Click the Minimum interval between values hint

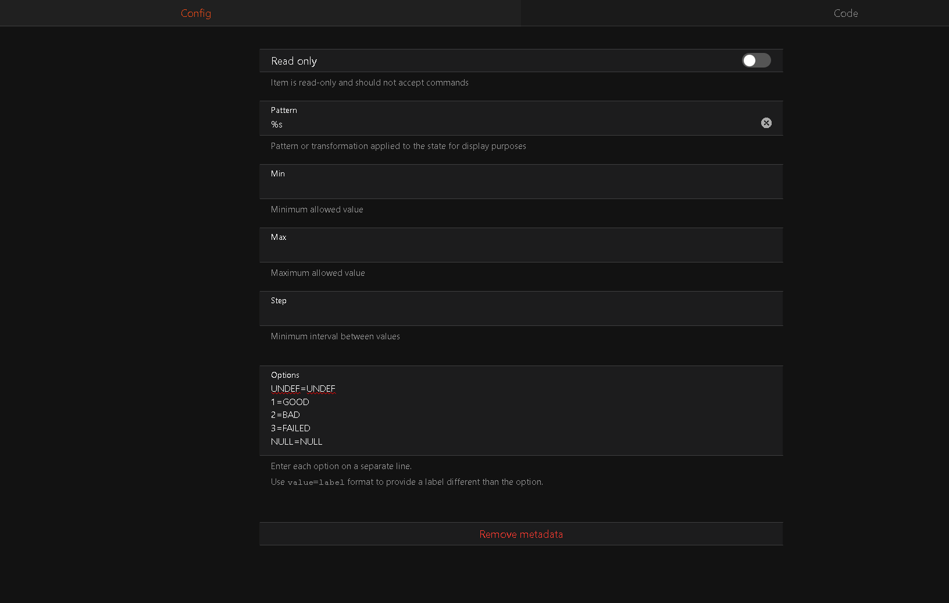coord(335,336)
